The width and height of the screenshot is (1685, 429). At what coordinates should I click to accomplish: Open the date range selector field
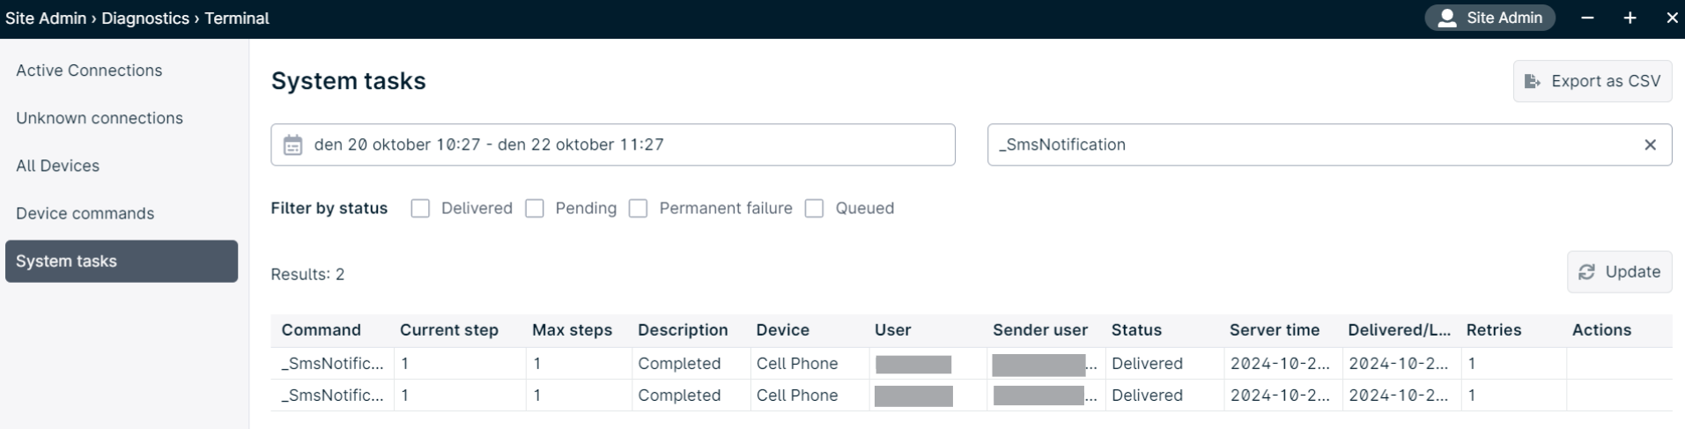click(613, 144)
